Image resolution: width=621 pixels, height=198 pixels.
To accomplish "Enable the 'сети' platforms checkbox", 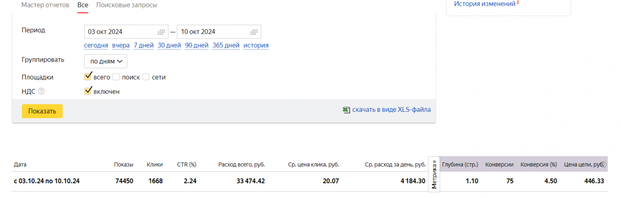I will [146, 77].
